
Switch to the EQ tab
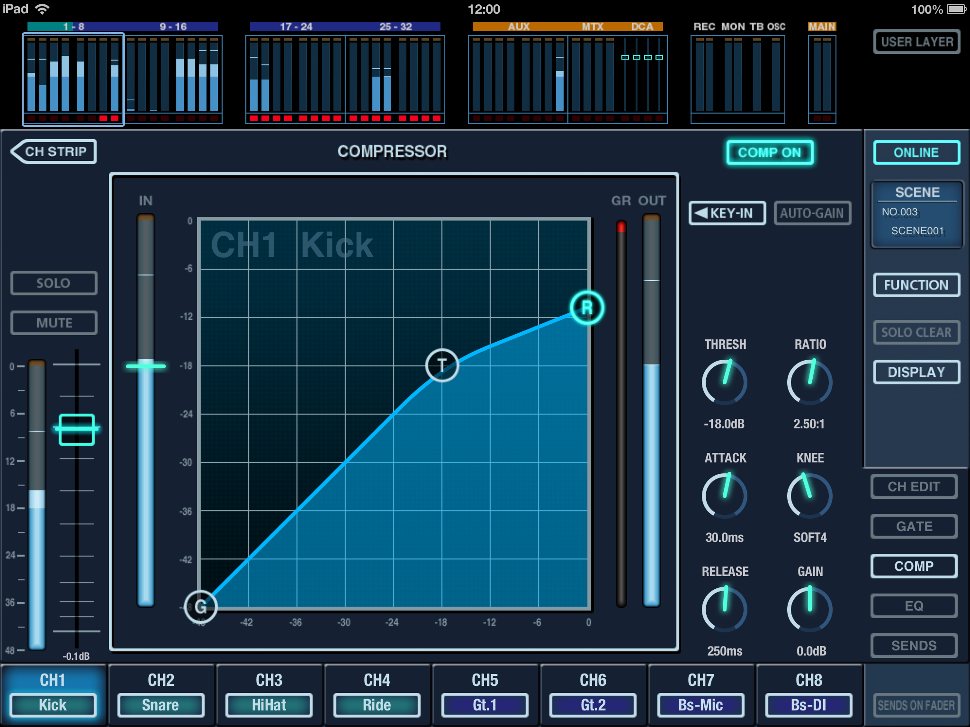click(x=914, y=606)
